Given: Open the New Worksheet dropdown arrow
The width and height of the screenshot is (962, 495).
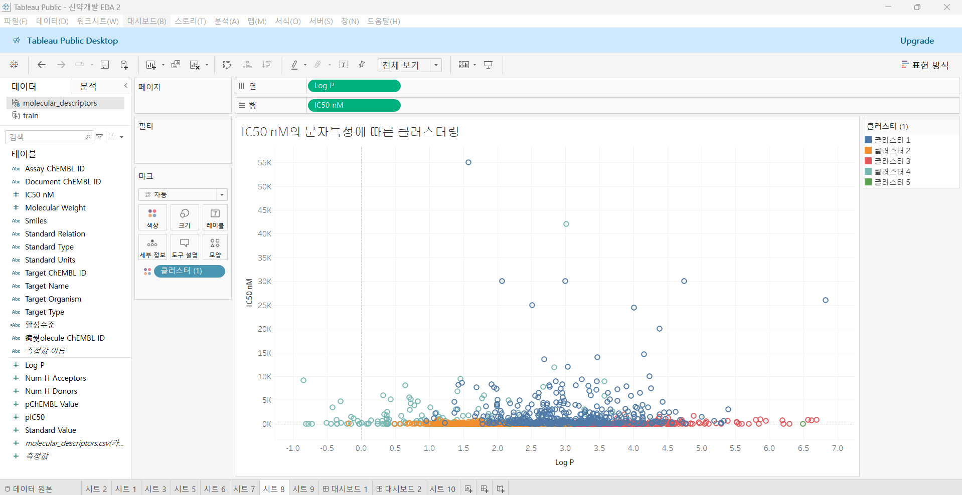Looking at the screenshot, I should 163,65.
